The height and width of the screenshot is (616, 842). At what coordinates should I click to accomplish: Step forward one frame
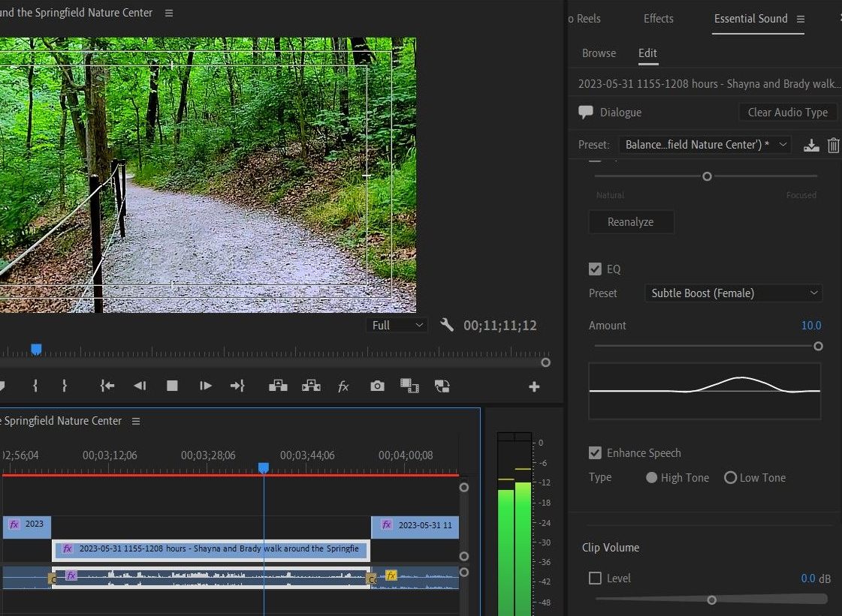pos(205,386)
